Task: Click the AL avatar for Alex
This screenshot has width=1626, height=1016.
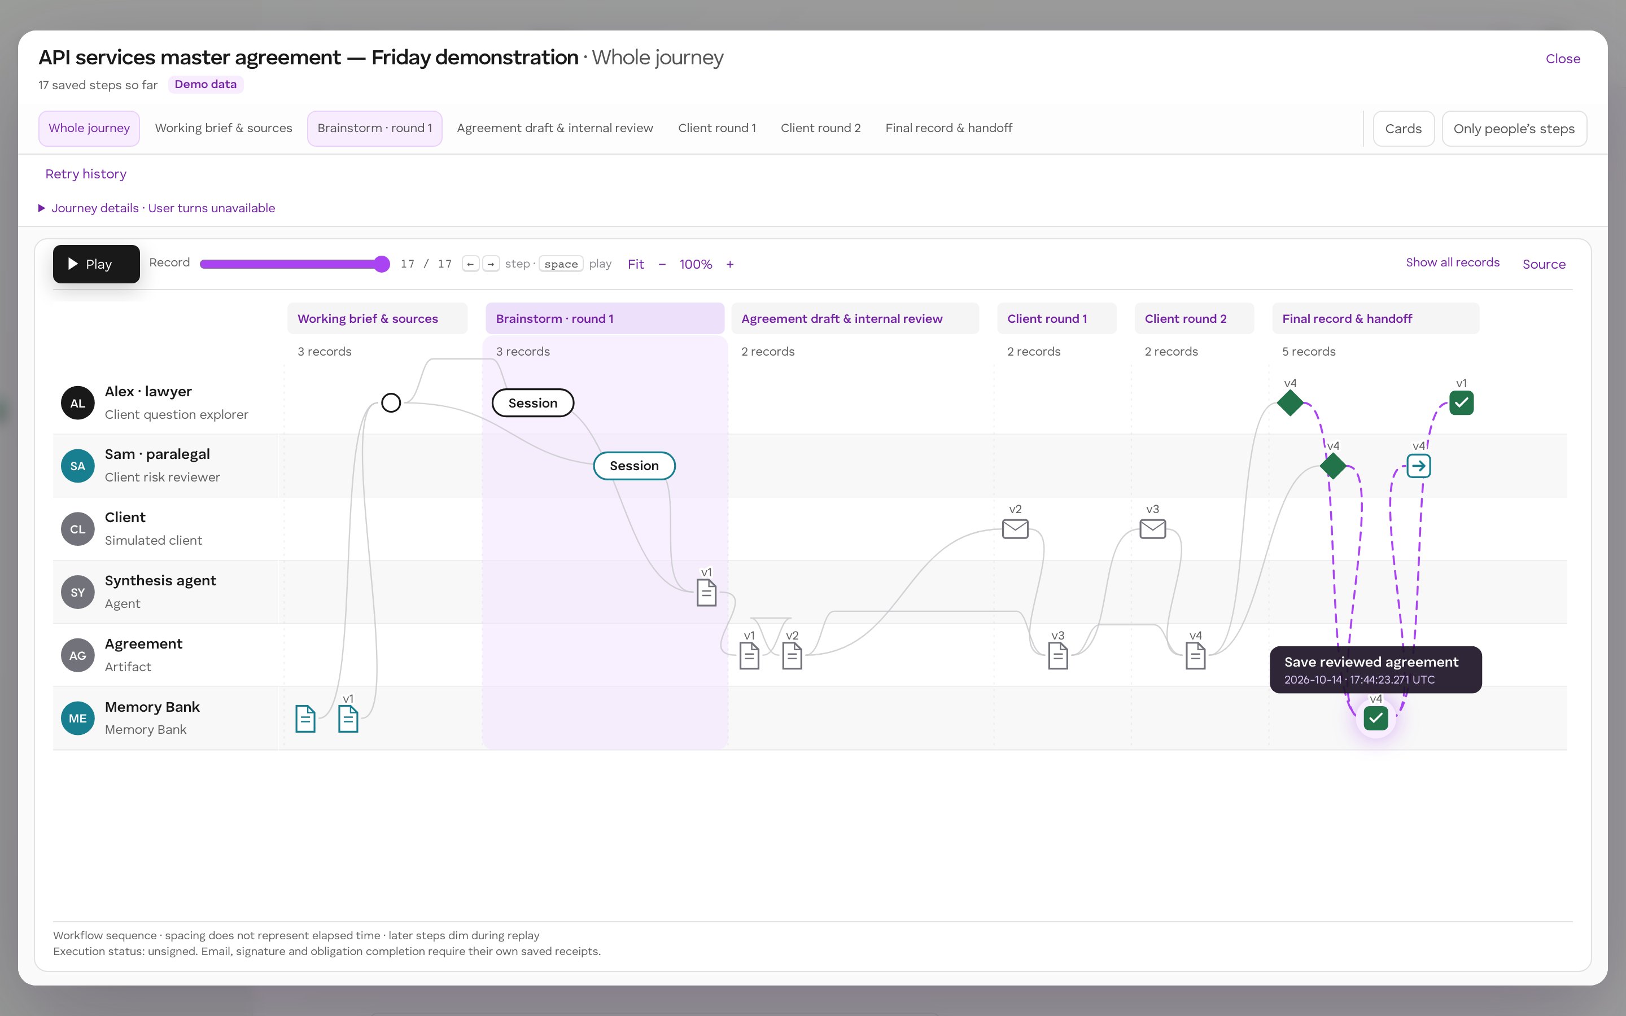Action: (78, 402)
